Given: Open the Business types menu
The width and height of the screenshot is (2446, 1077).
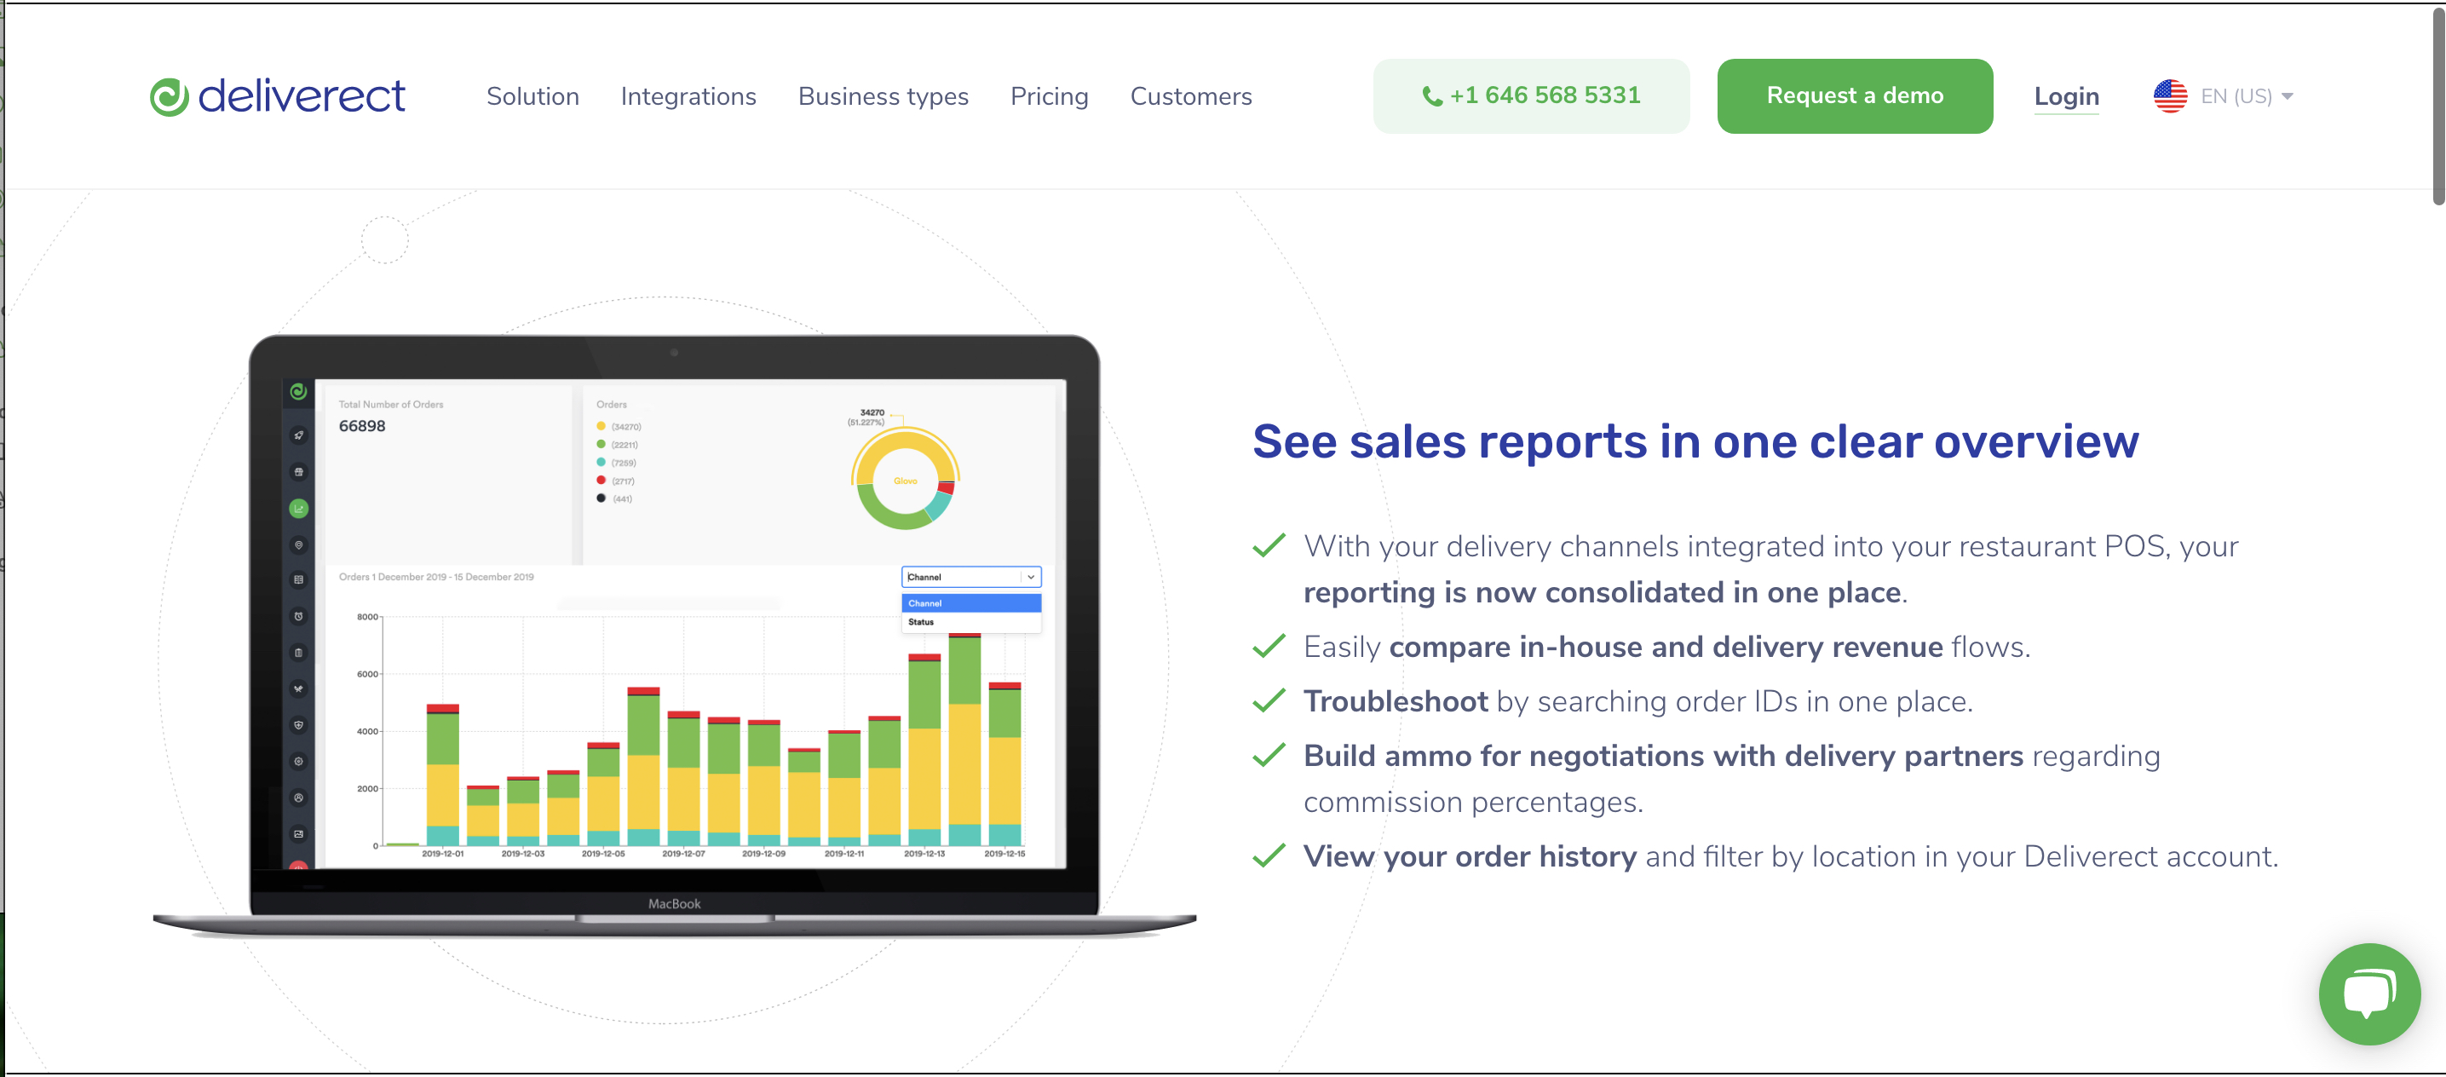Looking at the screenshot, I should (883, 96).
